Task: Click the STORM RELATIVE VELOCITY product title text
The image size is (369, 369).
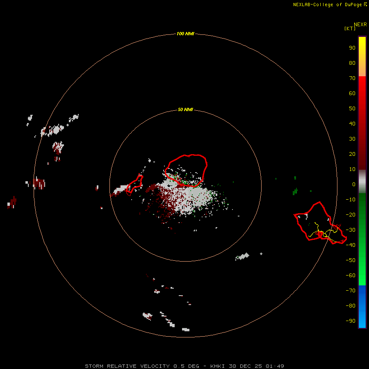Action: point(127,366)
